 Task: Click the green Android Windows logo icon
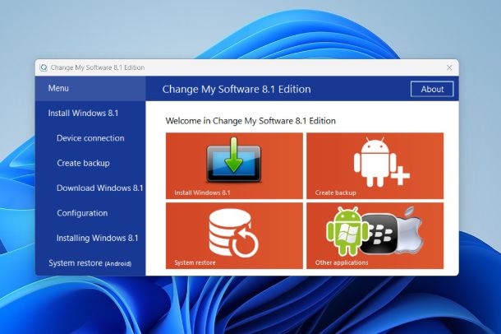coord(347,231)
